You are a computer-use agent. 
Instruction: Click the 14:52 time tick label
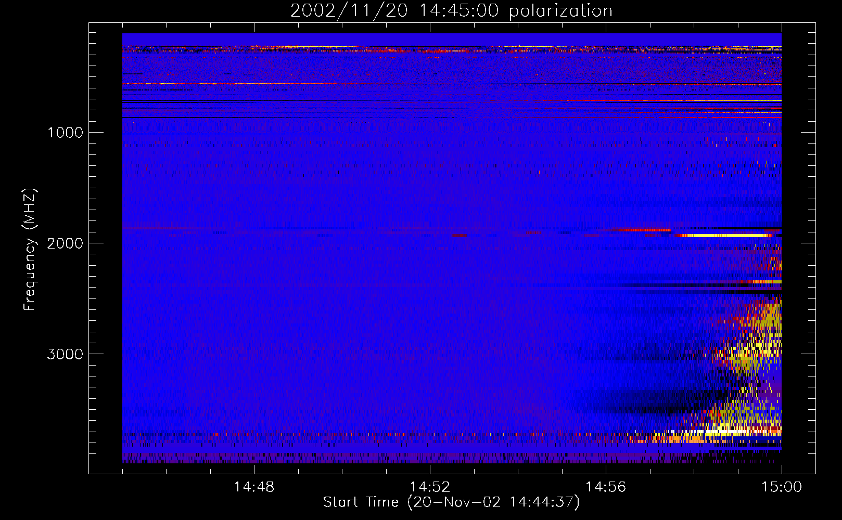tap(430, 487)
